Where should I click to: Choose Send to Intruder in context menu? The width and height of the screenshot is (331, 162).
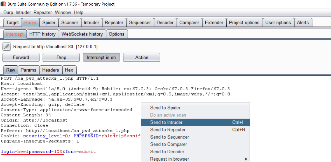tap(195, 122)
